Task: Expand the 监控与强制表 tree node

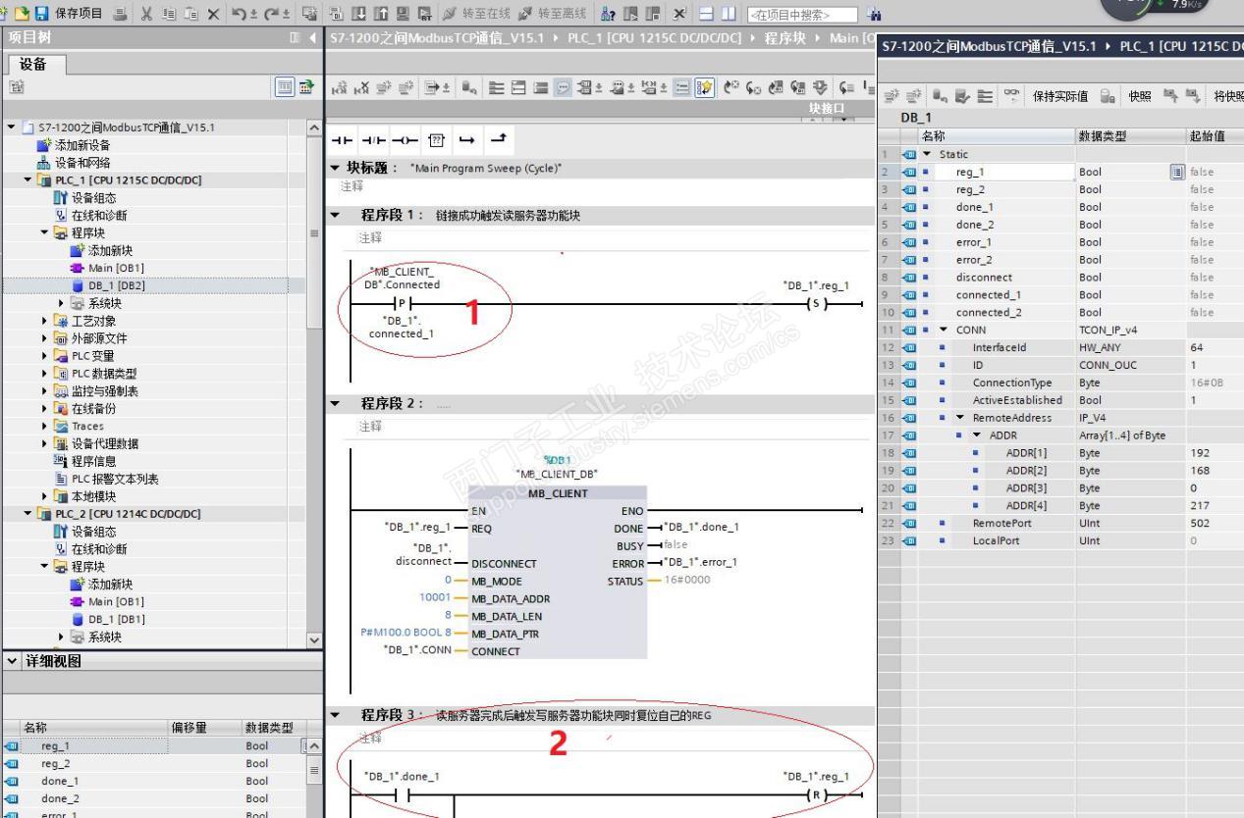Action: tap(44, 391)
